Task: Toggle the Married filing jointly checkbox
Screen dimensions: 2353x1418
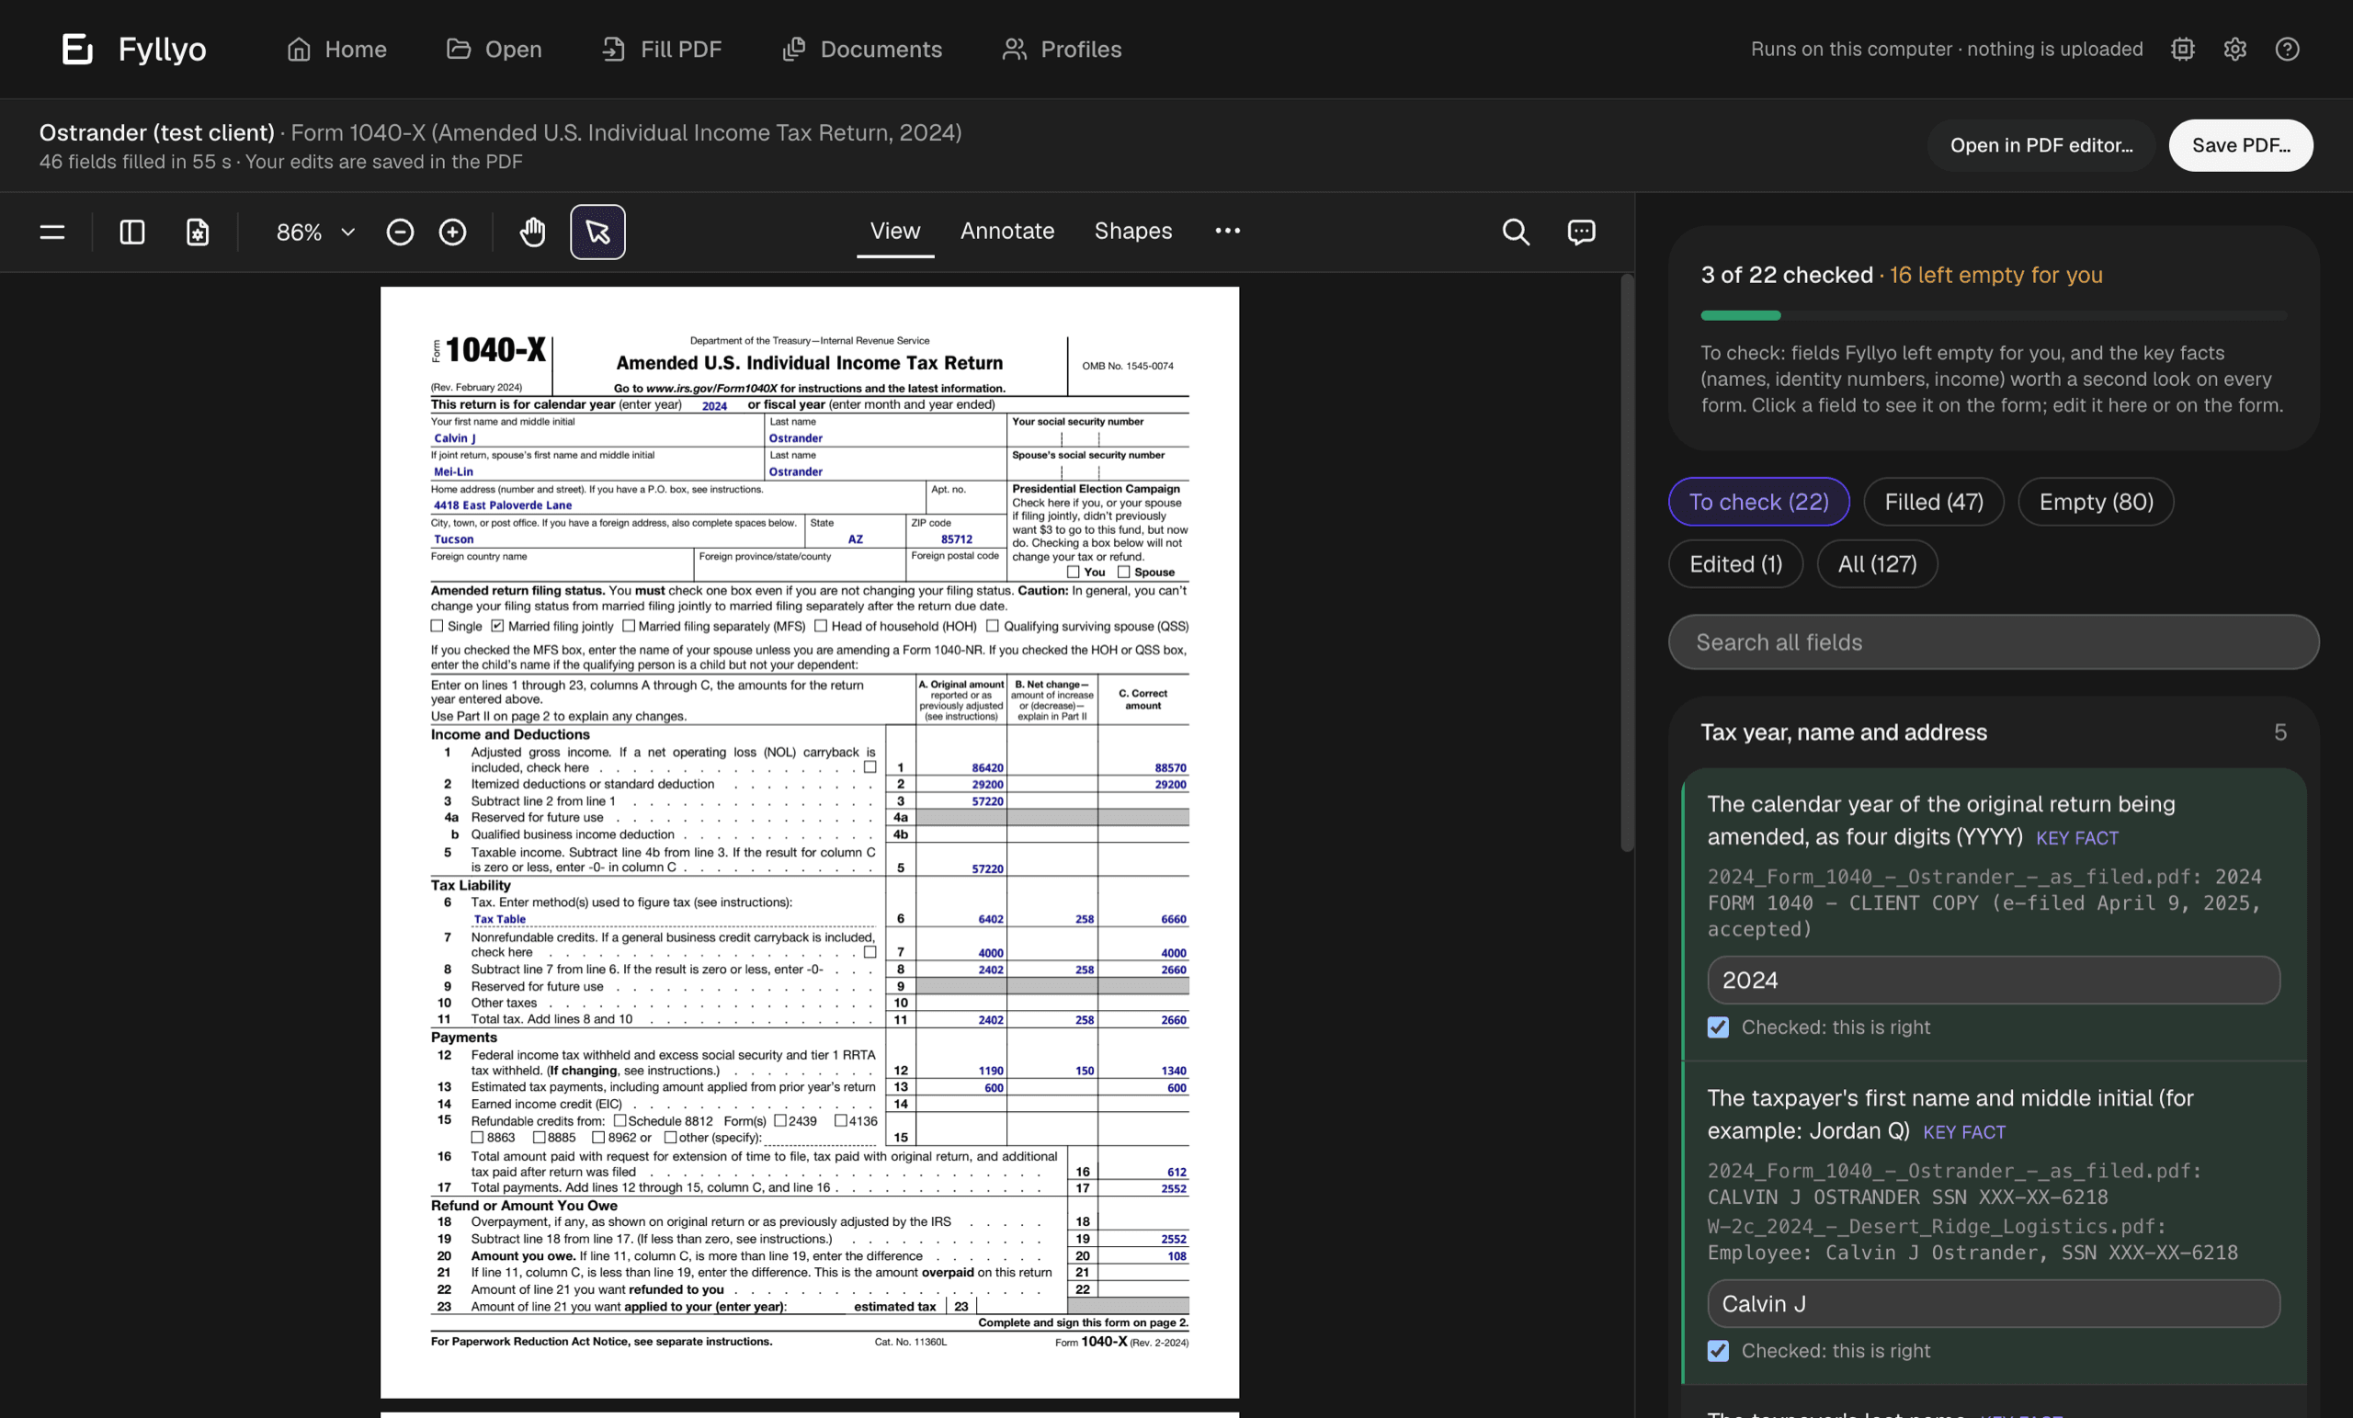Action: click(497, 627)
